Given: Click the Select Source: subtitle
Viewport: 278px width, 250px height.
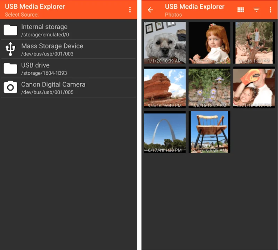Looking at the screenshot, I should point(22,15).
